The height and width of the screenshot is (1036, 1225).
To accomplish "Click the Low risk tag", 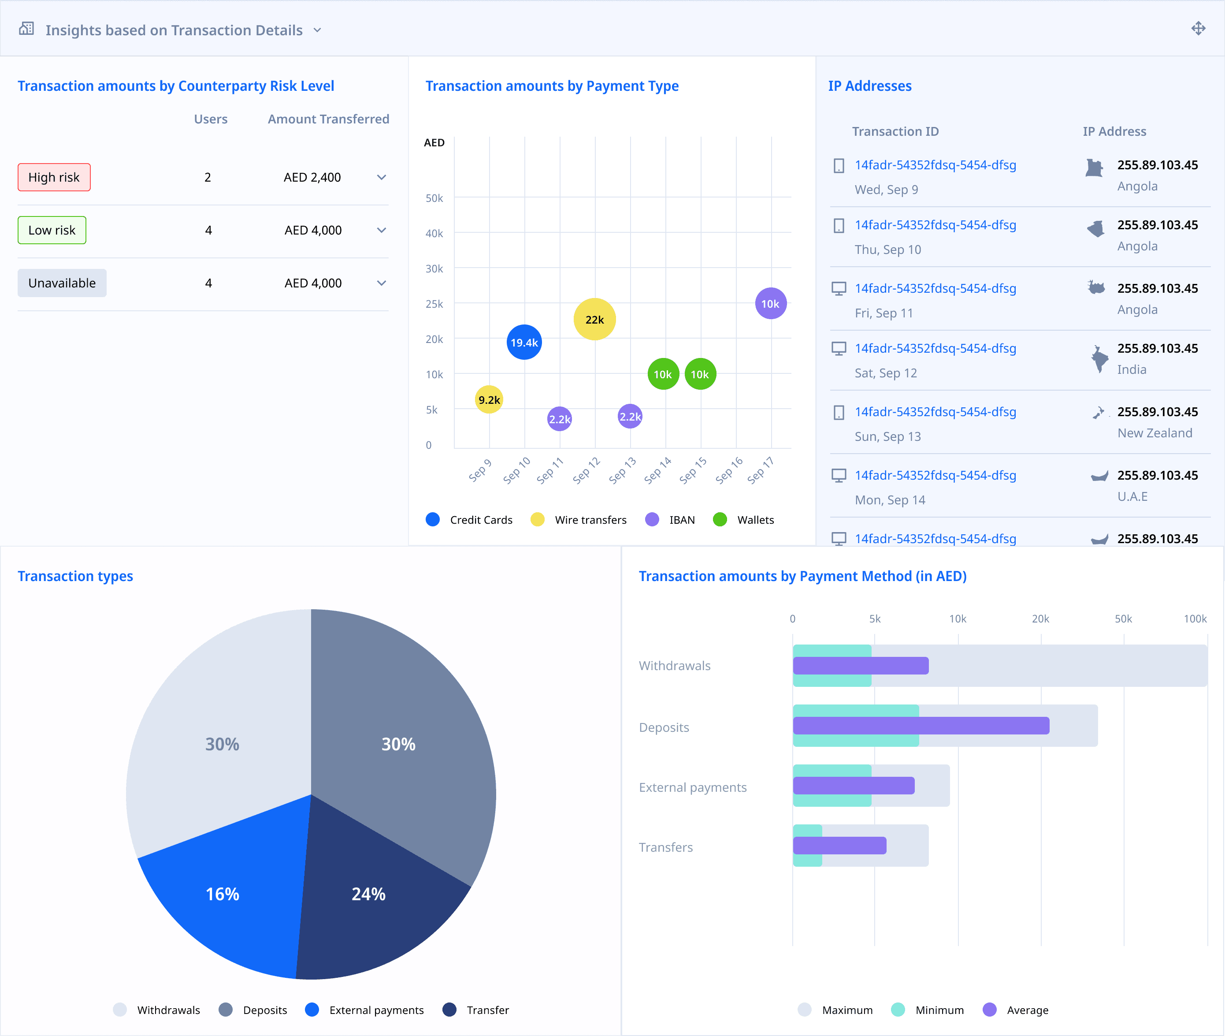I will [x=52, y=230].
